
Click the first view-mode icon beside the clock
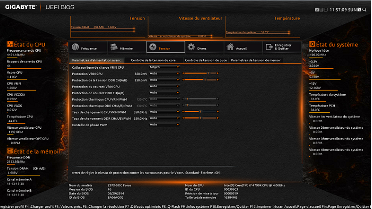tap(317, 9)
